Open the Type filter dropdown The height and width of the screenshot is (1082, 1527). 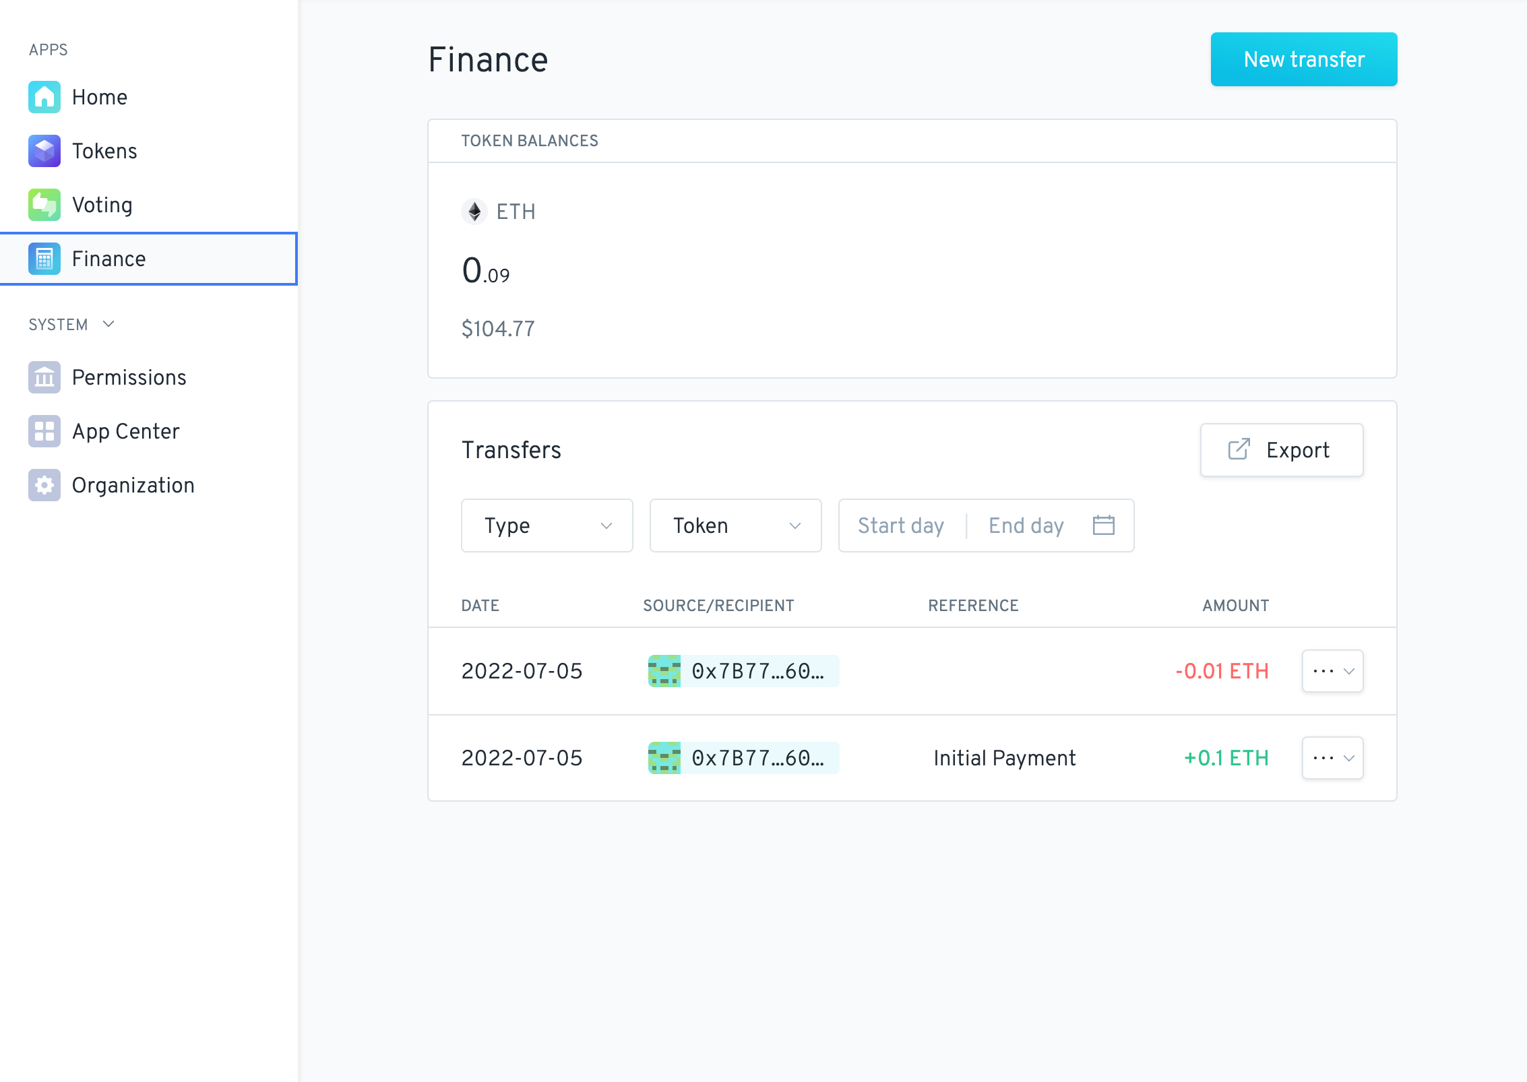click(x=547, y=526)
